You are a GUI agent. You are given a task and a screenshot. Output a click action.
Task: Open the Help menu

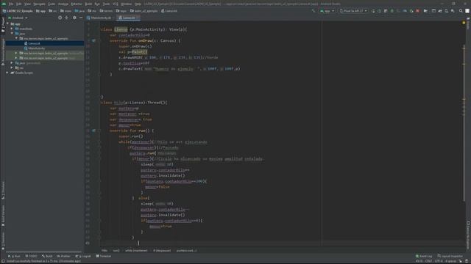click(138, 4)
